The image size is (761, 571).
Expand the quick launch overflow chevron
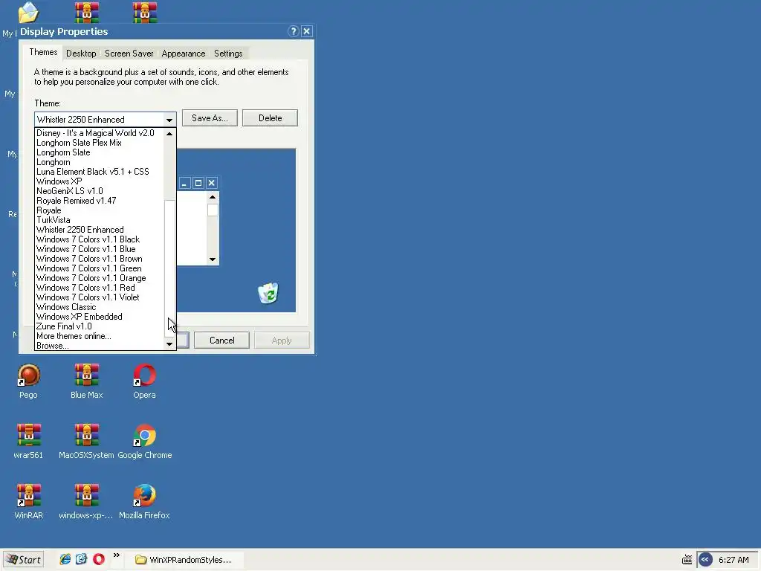(x=117, y=555)
